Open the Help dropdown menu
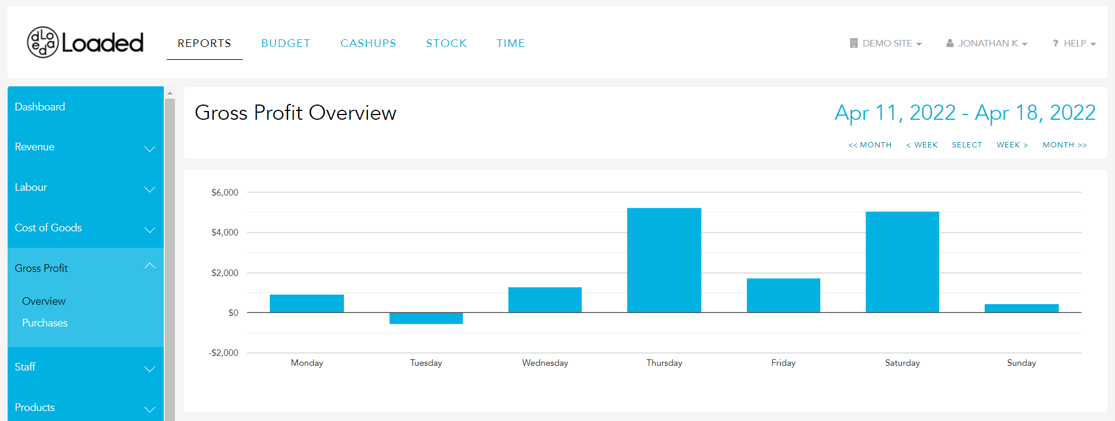1115x421 pixels. tap(1075, 43)
